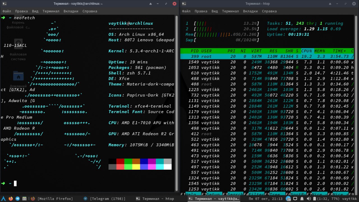The height and width of the screenshot is (202, 359).
Task: Click the Telegram tray icon
Action: [x=288, y=199]
